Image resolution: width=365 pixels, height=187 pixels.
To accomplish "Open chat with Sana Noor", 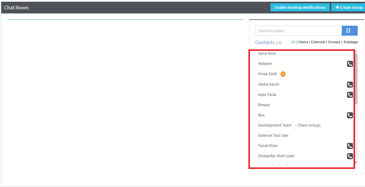I will tap(267, 53).
